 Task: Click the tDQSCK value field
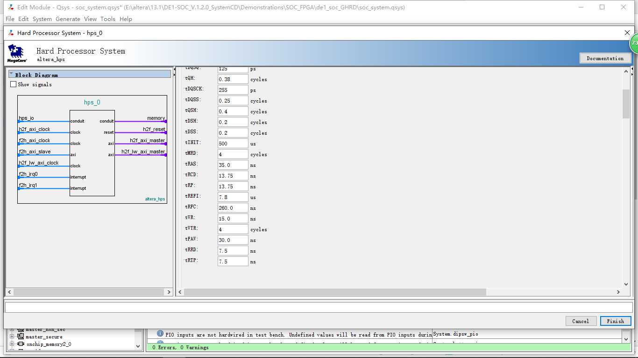233,90
